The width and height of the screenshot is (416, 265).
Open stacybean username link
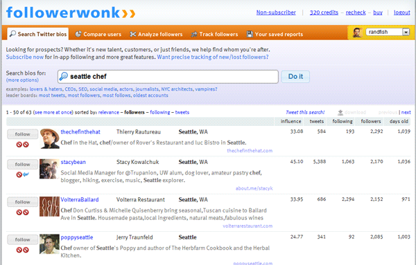73,162
